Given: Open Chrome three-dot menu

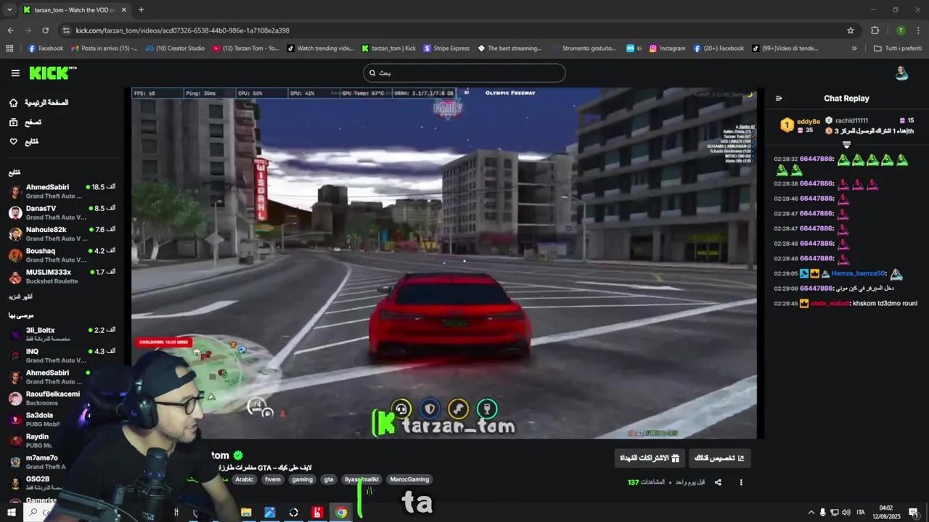Looking at the screenshot, I should click(x=918, y=30).
